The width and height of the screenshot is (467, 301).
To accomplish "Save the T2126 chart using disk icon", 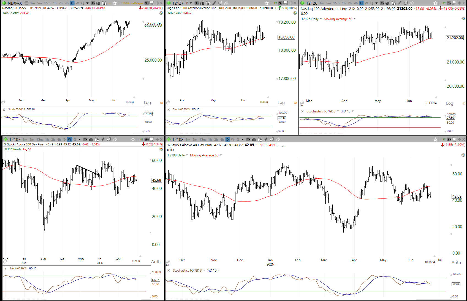I will click(454, 3).
